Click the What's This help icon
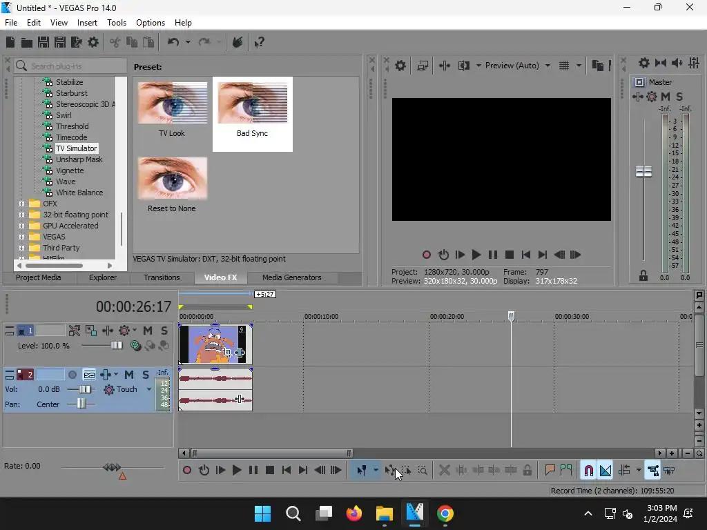 point(260,42)
